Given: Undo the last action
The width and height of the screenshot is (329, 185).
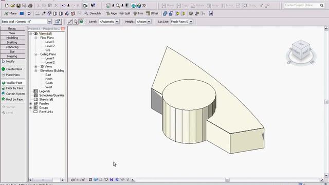Looking at the screenshot, I should (64, 6).
